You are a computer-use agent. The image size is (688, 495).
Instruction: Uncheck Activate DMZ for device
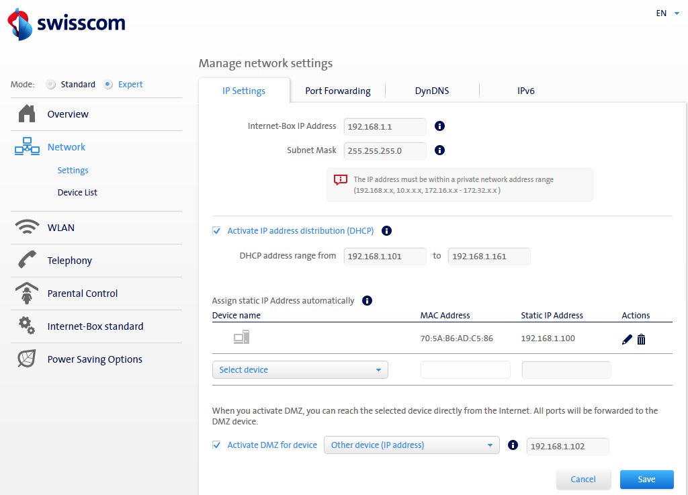coord(216,445)
